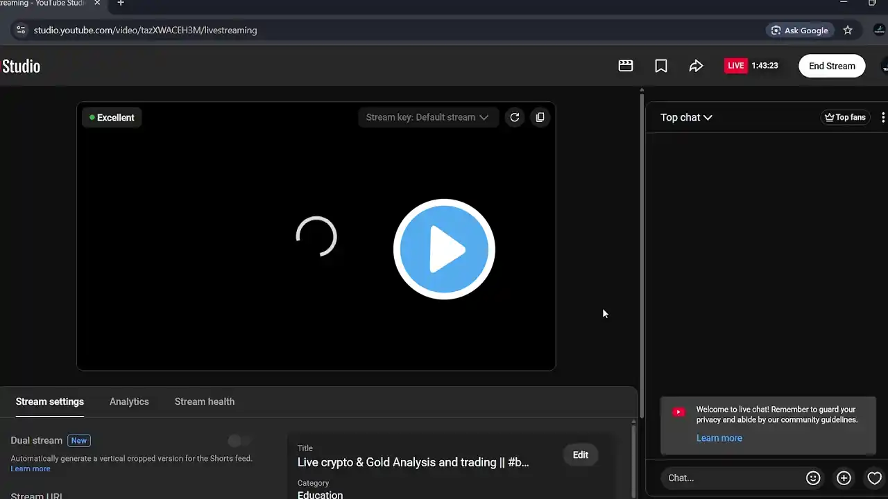
Task: Open the emoji picker in chat
Action: tap(813, 478)
